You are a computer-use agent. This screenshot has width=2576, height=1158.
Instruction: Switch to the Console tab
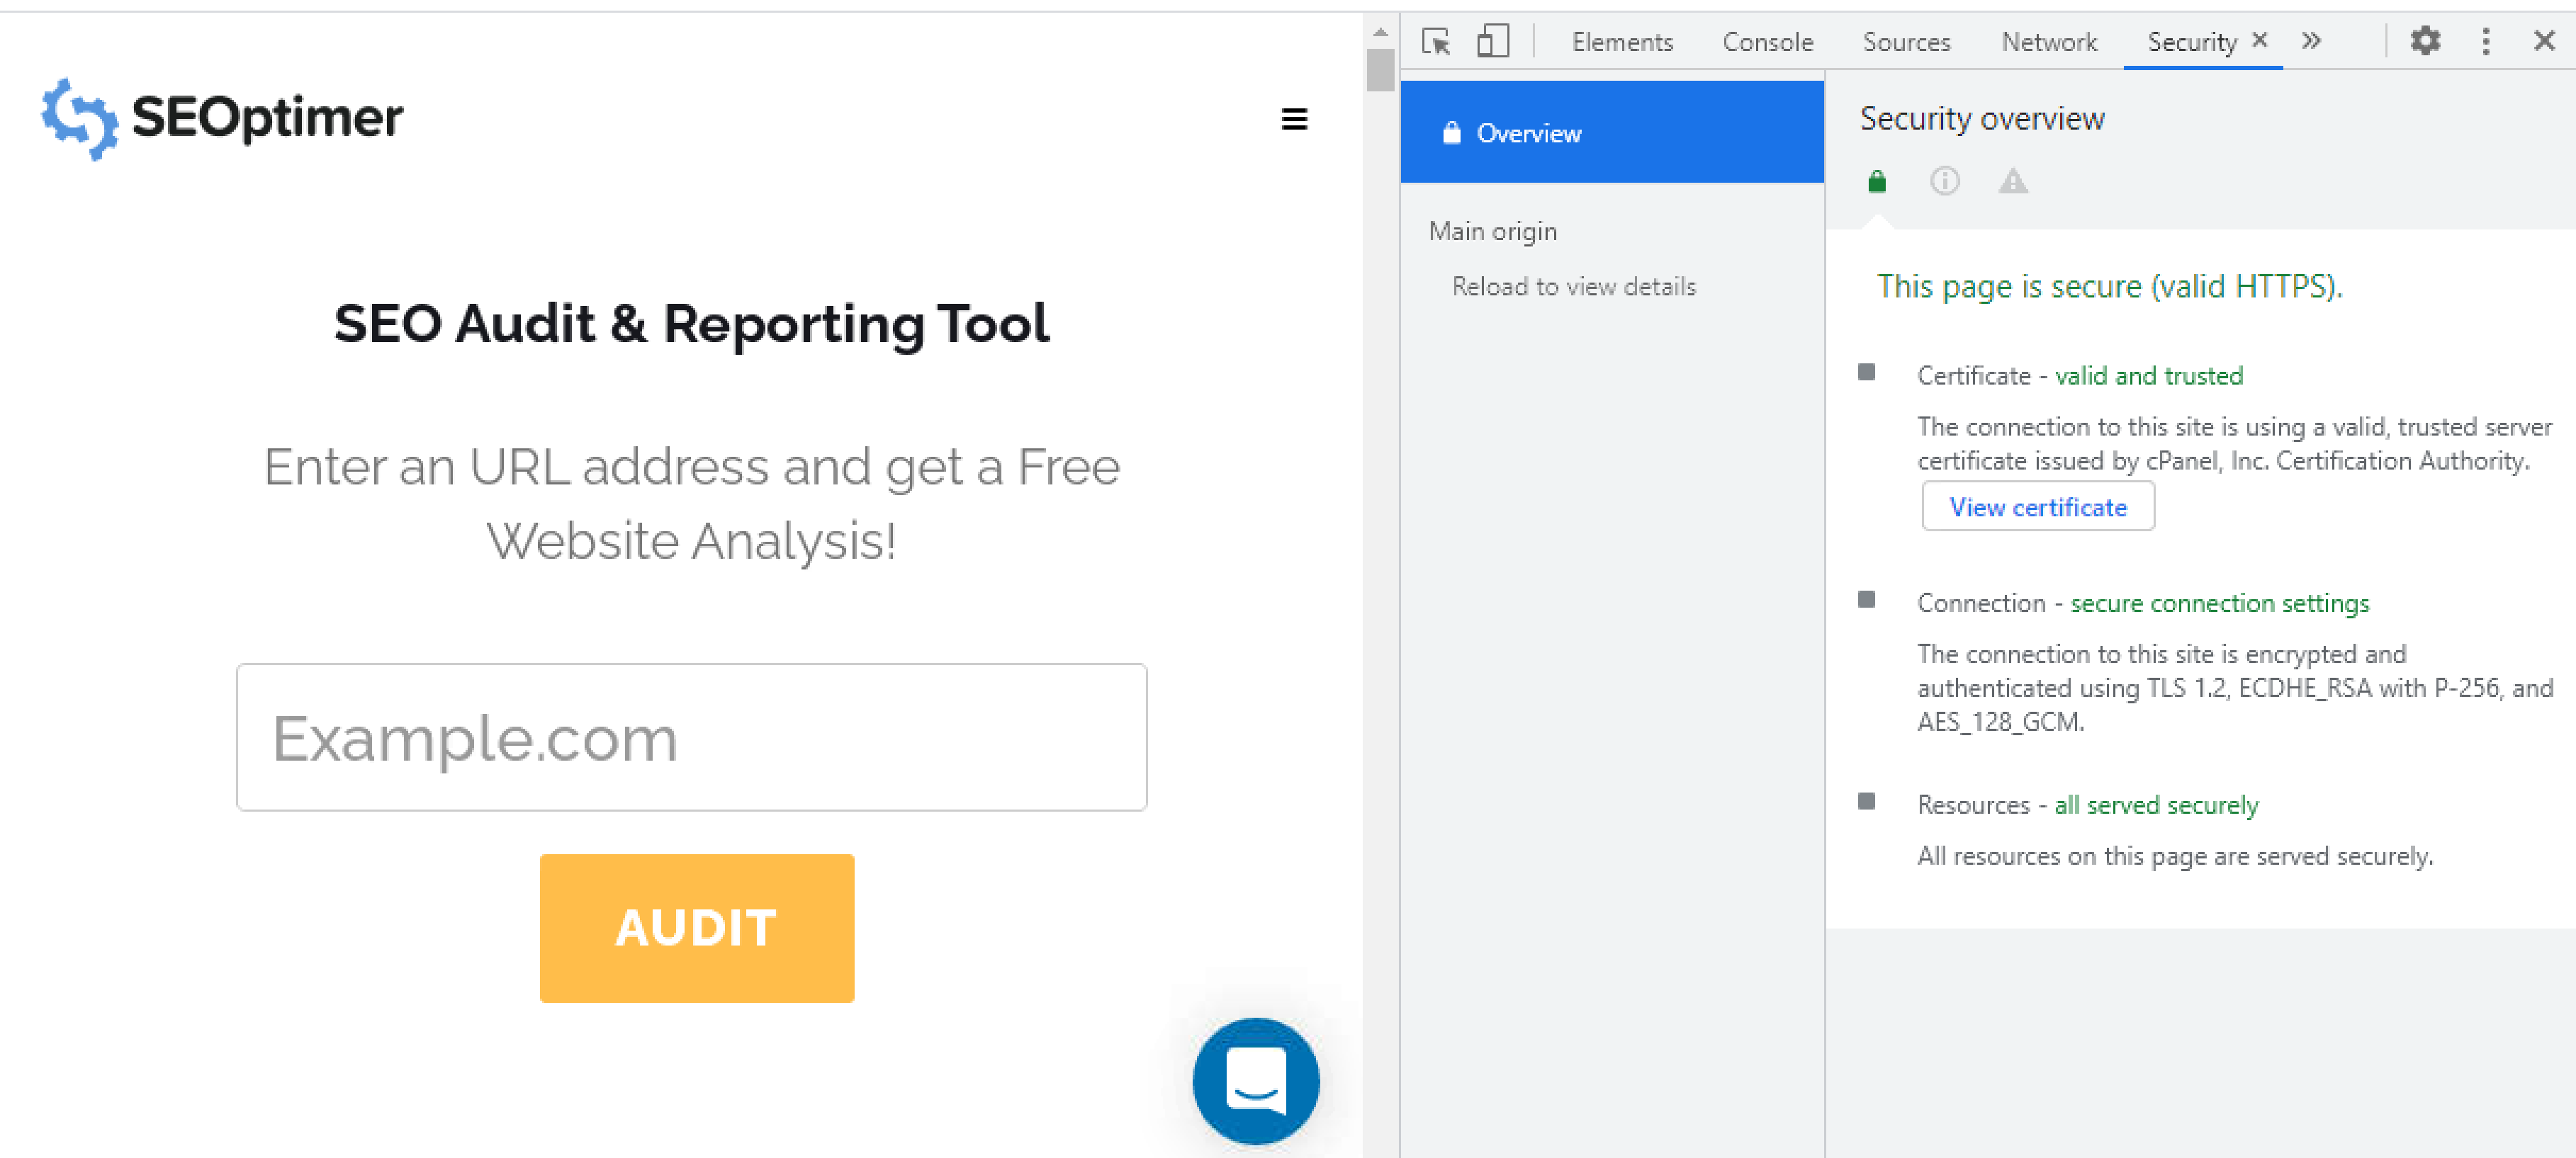[x=1767, y=42]
